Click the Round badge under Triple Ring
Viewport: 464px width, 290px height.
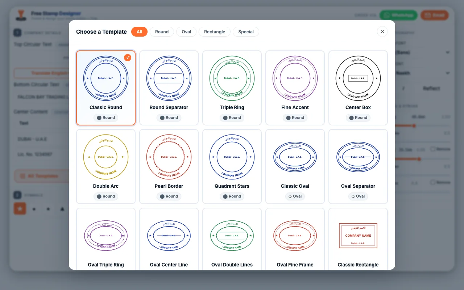232,117
